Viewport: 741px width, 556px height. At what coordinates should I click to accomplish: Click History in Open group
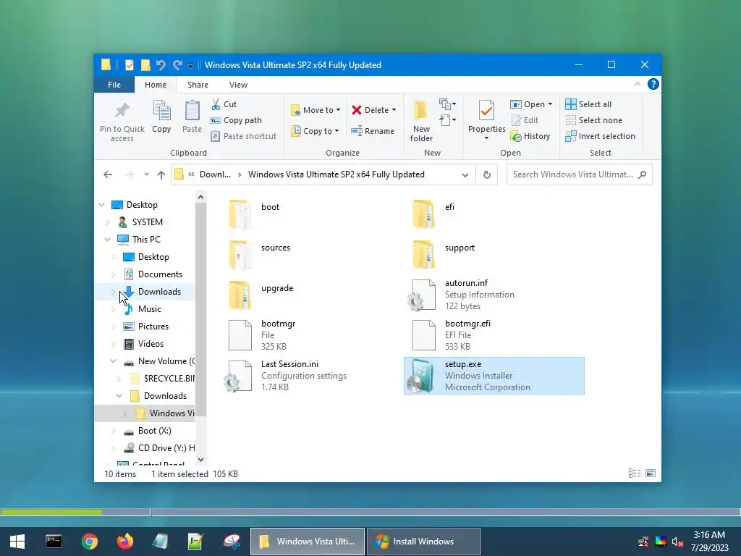click(x=530, y=136)
